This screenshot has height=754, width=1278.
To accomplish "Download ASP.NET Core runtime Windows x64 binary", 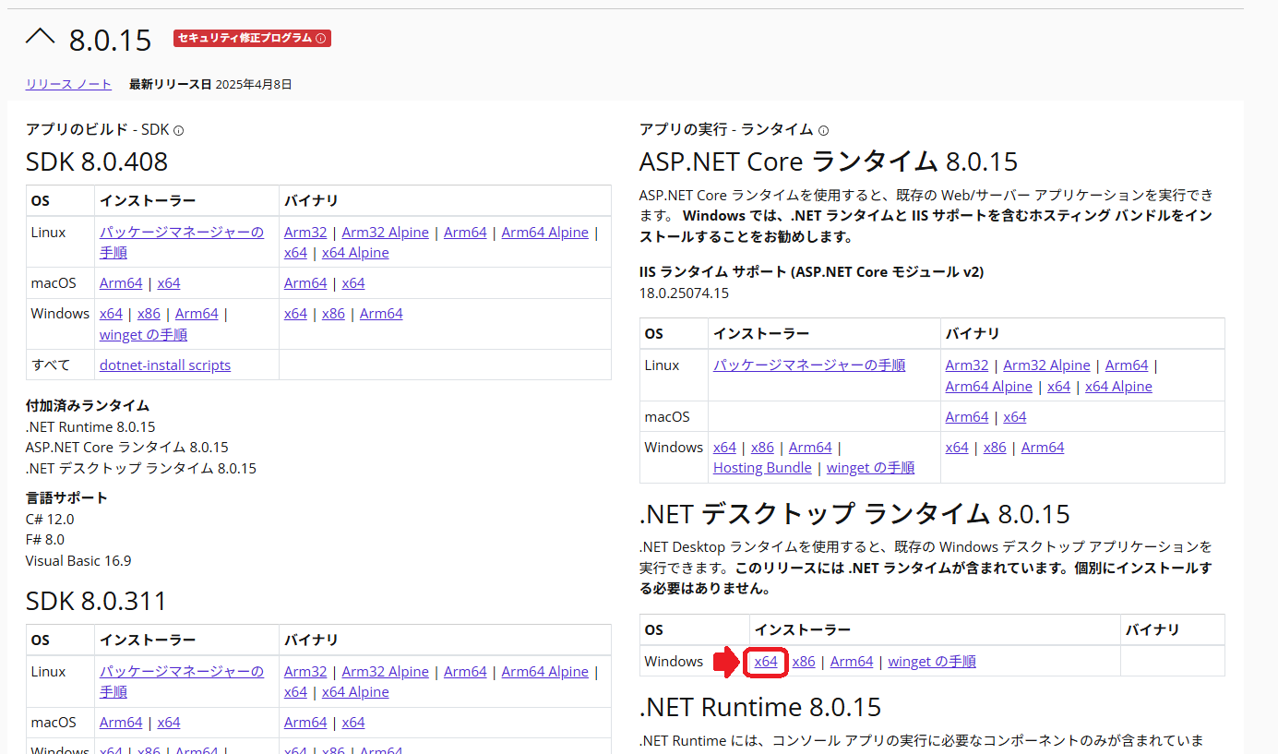I will tap(957, 448).
